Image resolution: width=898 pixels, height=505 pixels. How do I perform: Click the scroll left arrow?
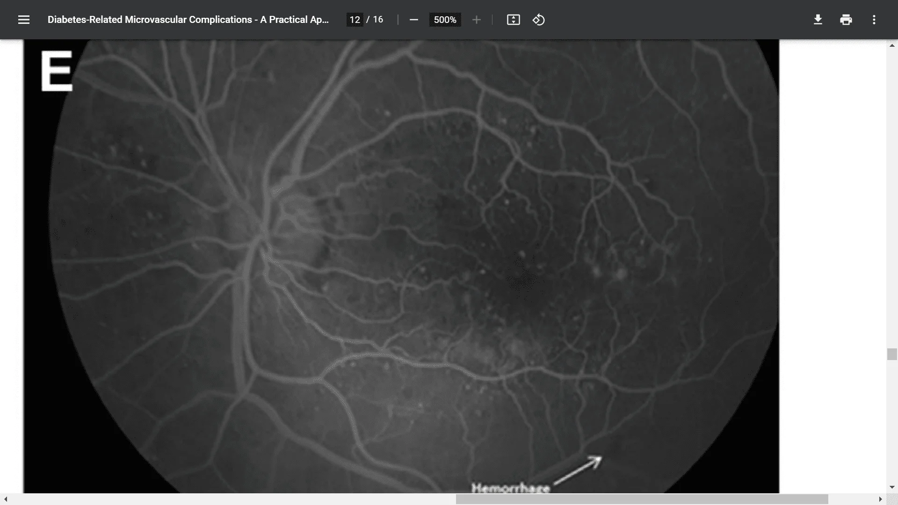pos(6,499)
